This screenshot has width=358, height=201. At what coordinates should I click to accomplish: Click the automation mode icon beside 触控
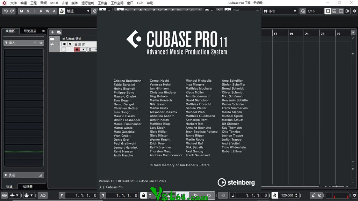click(62, 11)
